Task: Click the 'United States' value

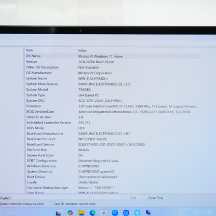Action: pos(88,182)
